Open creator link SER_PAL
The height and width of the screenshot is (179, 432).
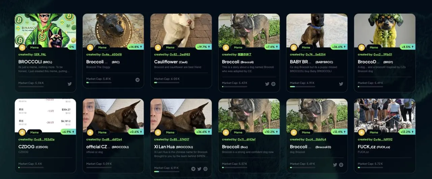(x=40, y=55)
